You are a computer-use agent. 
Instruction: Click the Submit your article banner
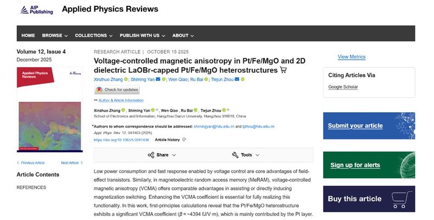click(369, 126)
